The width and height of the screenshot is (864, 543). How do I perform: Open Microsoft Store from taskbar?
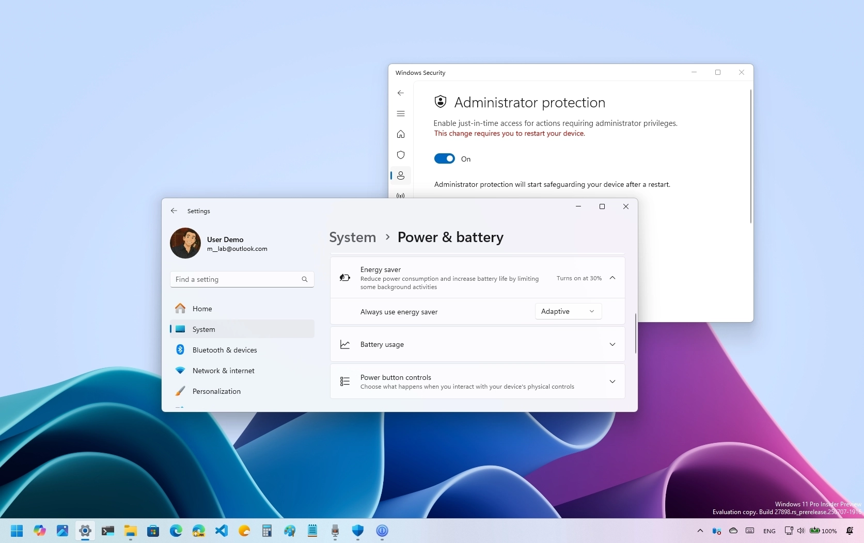click(x=153, y=531)
